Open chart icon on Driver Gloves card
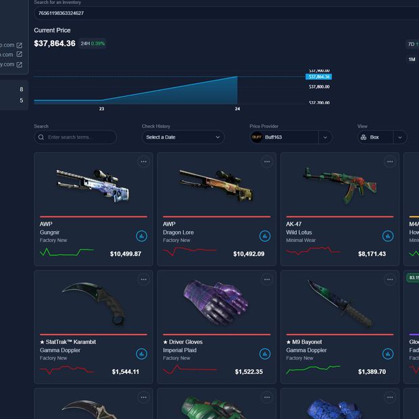 [265, 353]
